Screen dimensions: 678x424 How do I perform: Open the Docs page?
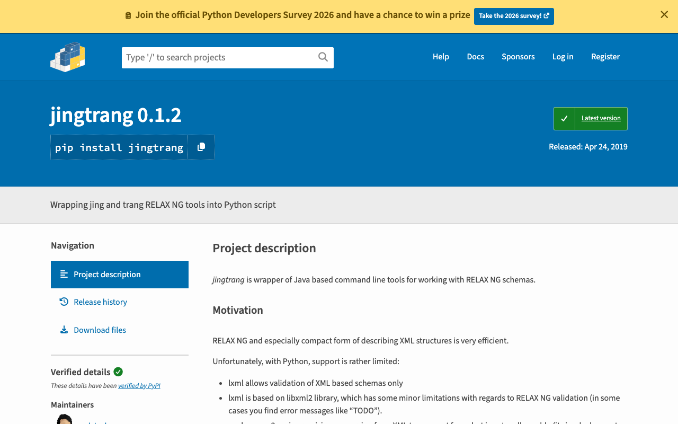pyautogui.click(x=475, y=57)
